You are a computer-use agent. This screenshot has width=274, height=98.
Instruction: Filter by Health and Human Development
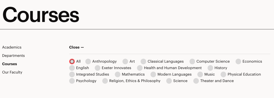click(140, 68)
